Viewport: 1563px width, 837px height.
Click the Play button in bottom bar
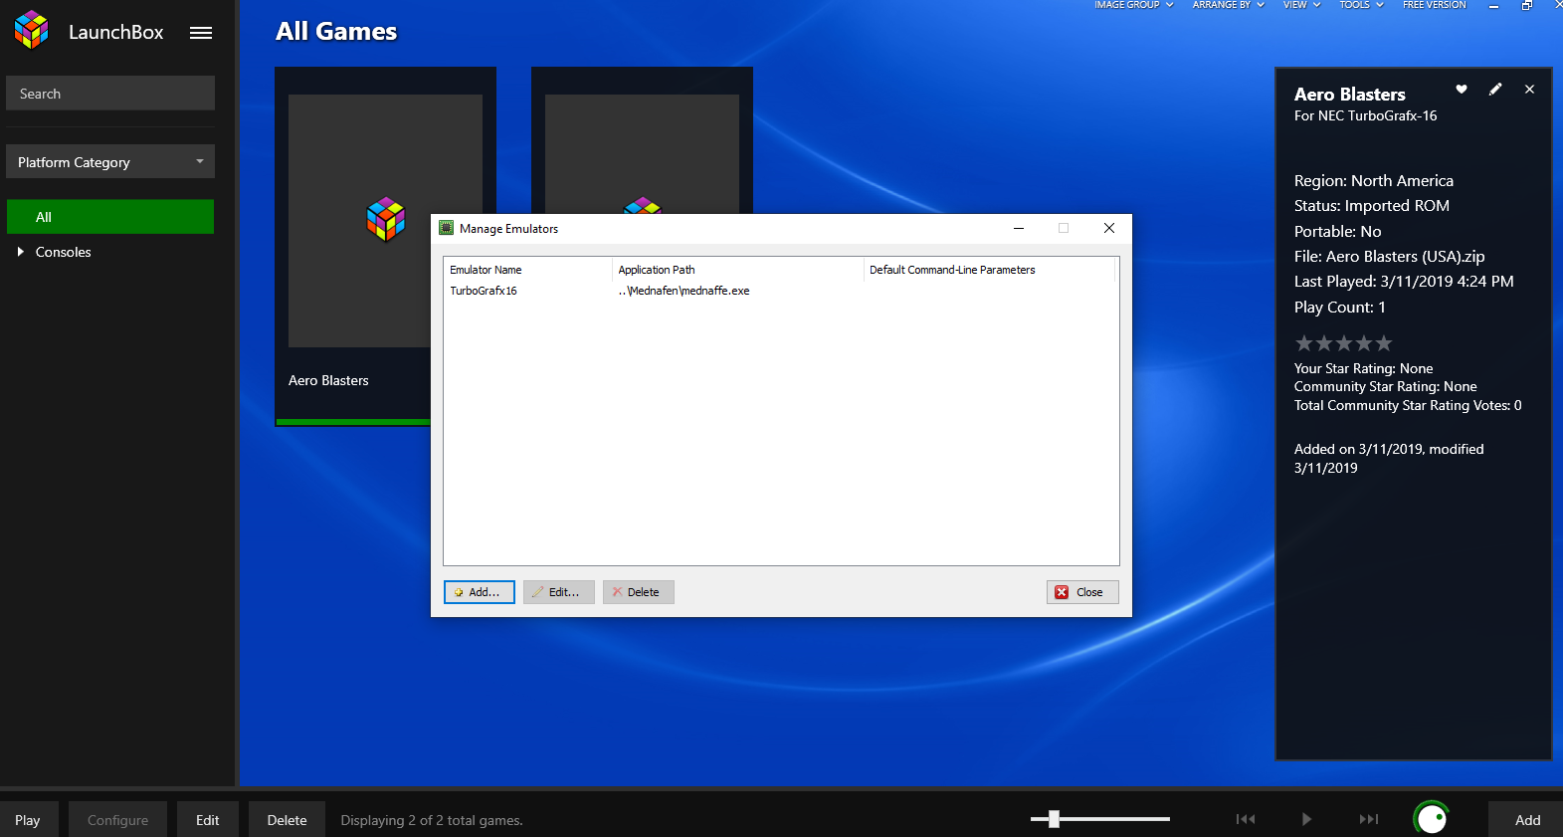(29, 820)
